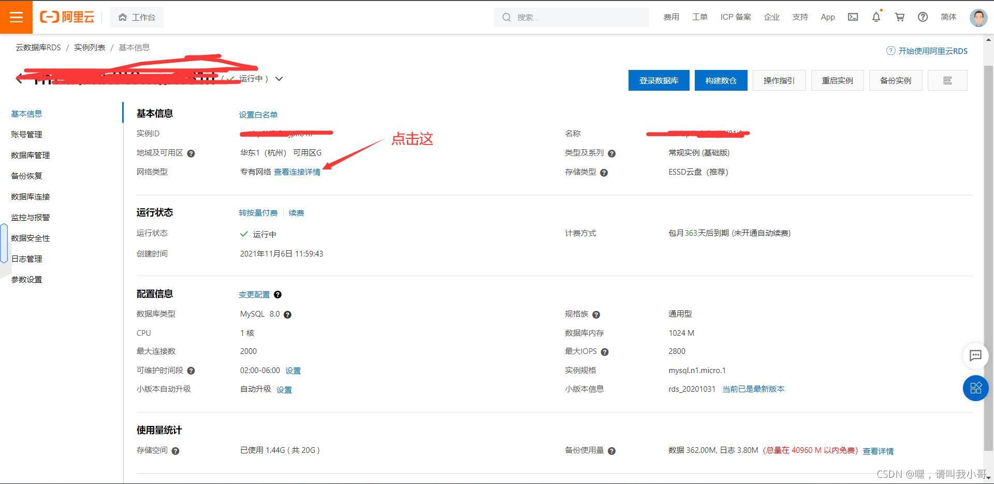
Task: Click help icon next to 可维护时间段
Action: (191, 371)
